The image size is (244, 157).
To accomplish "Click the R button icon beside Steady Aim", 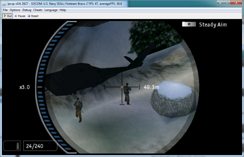I will point(189,24).
